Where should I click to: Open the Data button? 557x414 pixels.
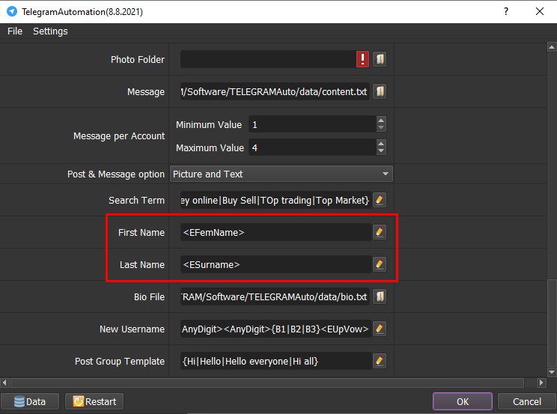pyautogui.click(x=30, y=401)
